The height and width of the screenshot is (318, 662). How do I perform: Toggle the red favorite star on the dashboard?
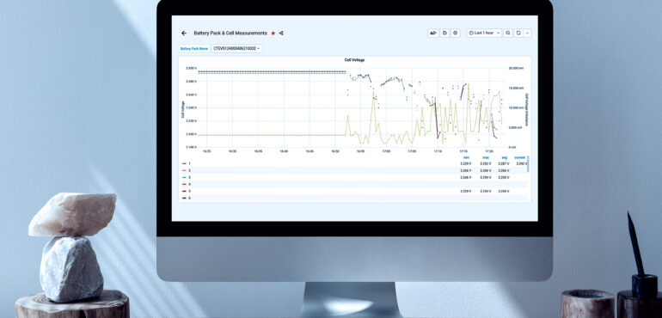click(273, 33)
